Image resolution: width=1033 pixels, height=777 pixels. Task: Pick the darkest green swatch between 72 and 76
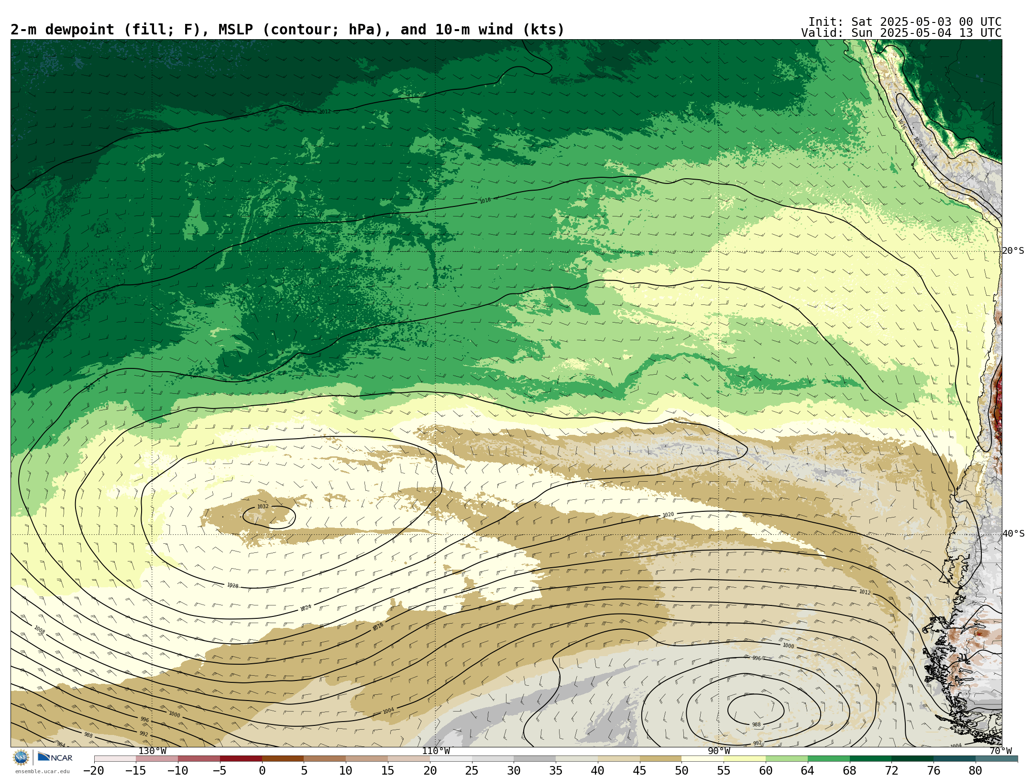pos(912,758)
